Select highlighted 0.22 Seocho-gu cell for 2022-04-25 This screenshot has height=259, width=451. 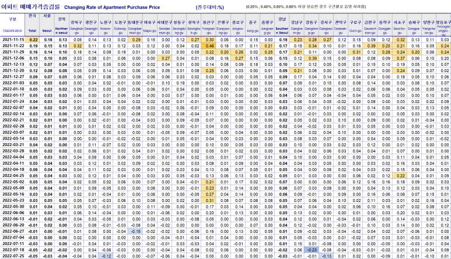point(399,176)
